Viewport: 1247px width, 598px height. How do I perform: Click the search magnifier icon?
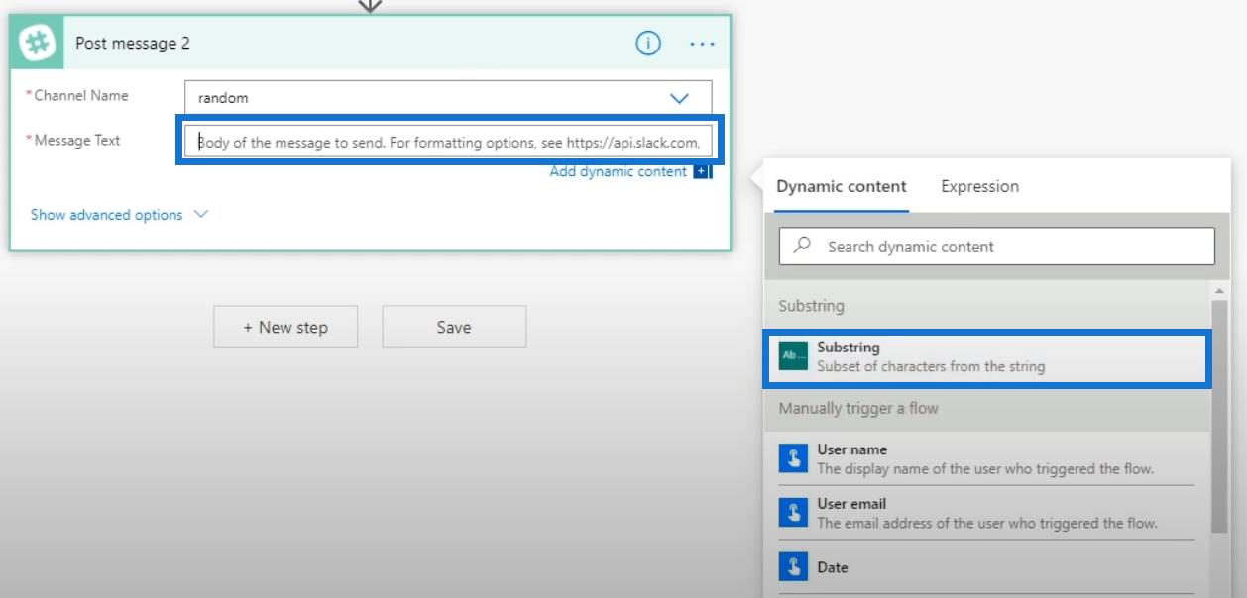coord(803,245)
